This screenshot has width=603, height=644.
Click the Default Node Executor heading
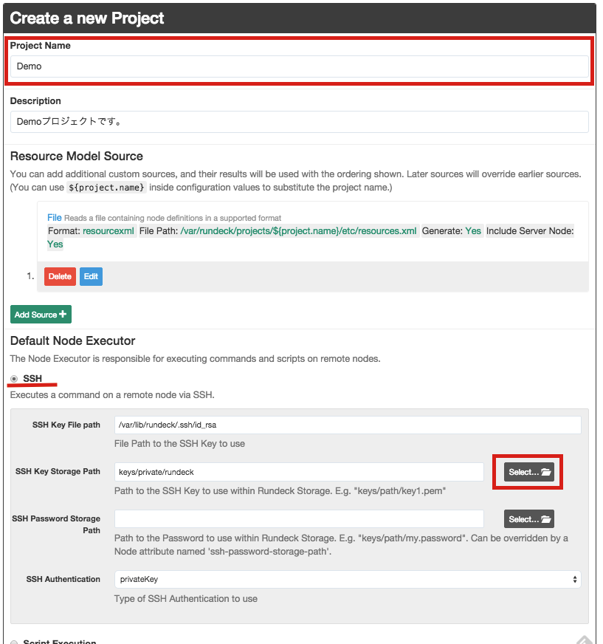click(x=72, y=341)
